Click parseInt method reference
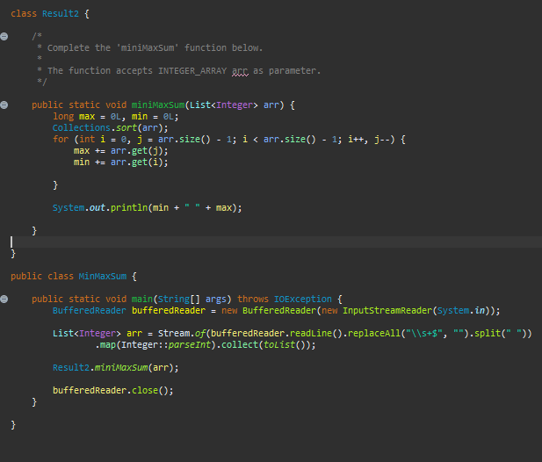542x462 pixels. click(190, 344)
